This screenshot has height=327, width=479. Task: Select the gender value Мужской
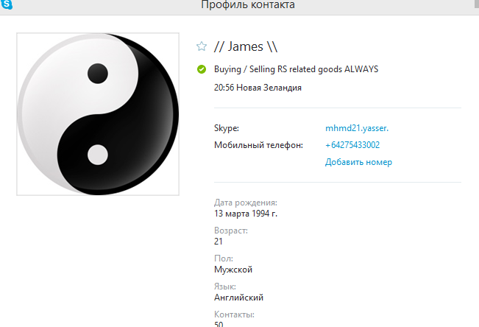[233, 270]
